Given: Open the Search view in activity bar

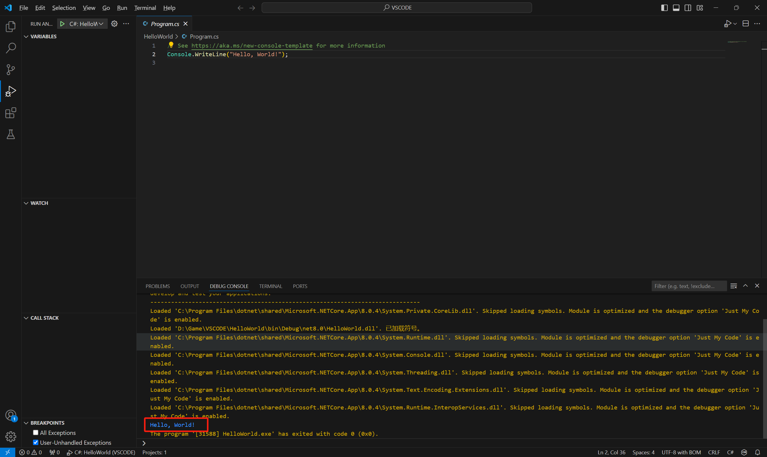Looking at the screenshot, I should pos(11,48).
